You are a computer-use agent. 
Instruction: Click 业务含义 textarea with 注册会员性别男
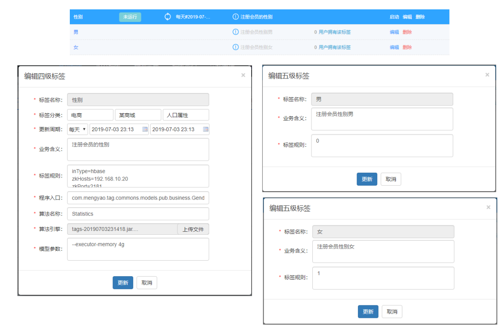382,119
